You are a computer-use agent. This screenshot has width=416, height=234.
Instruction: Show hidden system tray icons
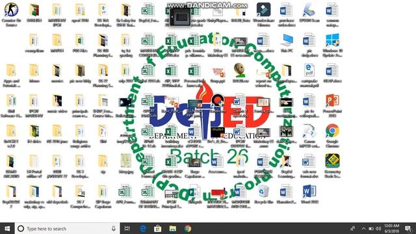(x=363, y=228)
